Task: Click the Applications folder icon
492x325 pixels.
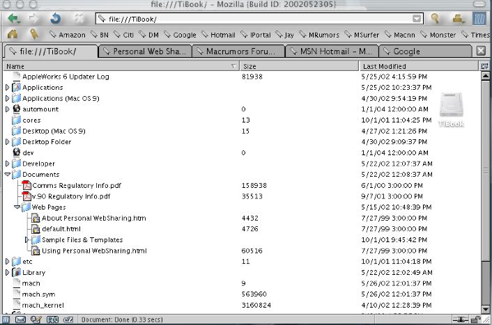Action: 16,88
